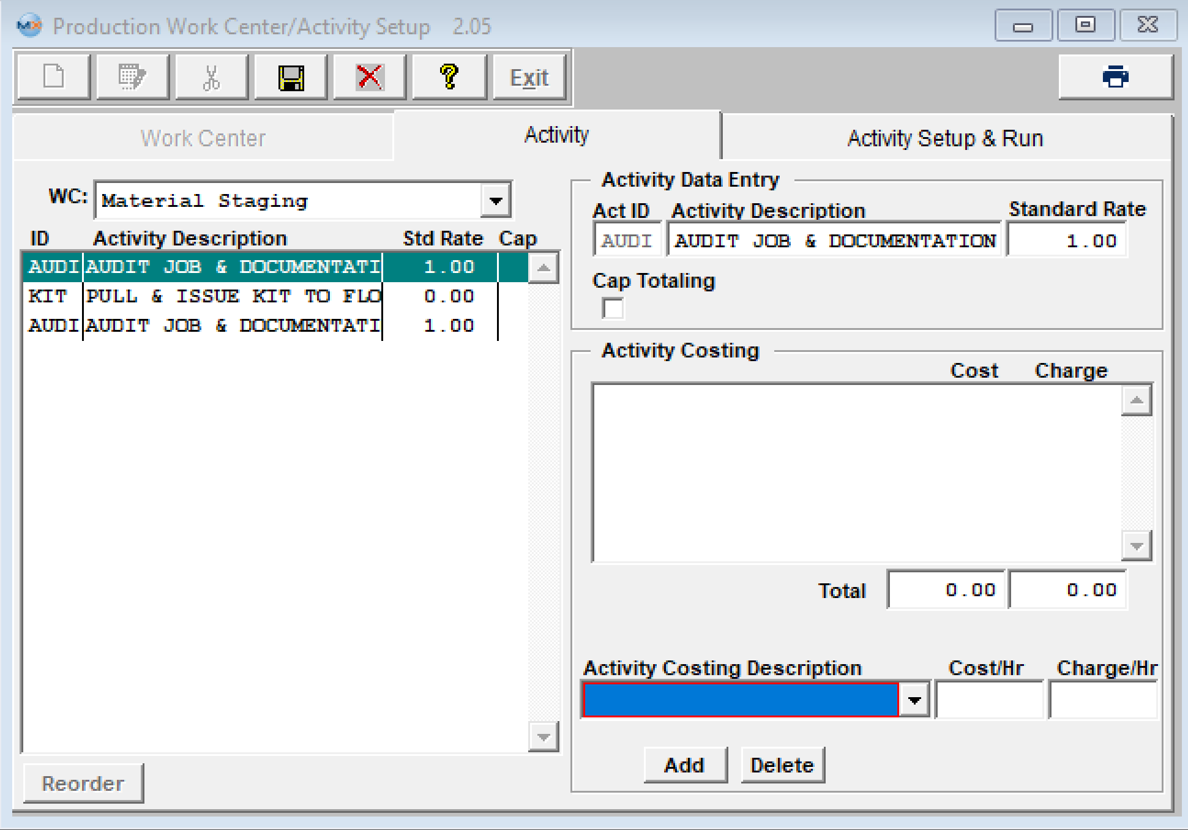The image size is (1188, 830).
Task: Switch to the Work Center tab
Action: point(203,138)
